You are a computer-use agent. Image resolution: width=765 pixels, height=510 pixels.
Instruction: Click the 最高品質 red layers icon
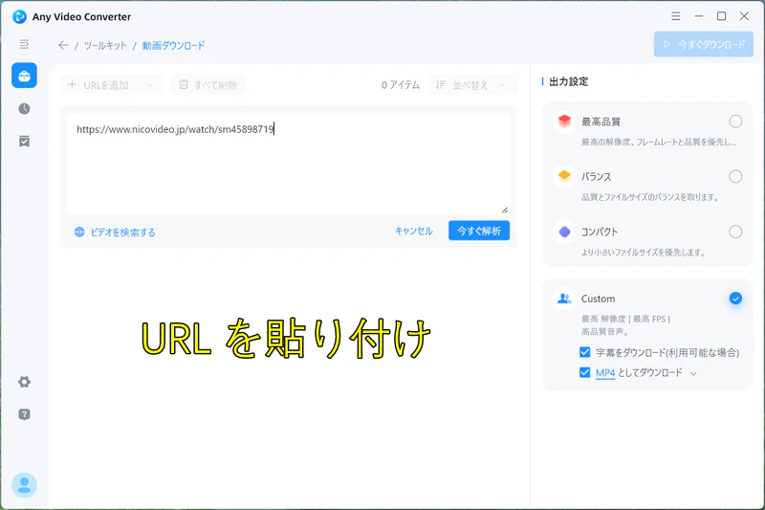click(564, 121)
